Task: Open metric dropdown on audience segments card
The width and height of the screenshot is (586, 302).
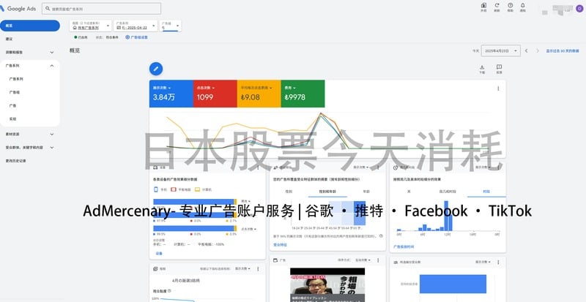Action: pos(483,262)
